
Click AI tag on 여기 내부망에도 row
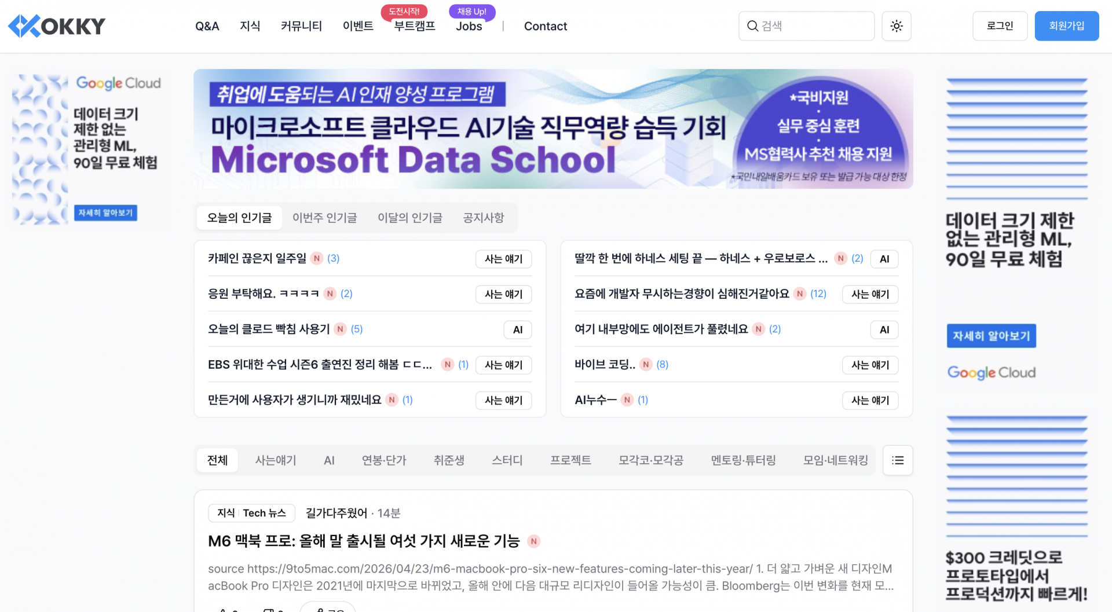pyautogui.click(x=884, y=329)
